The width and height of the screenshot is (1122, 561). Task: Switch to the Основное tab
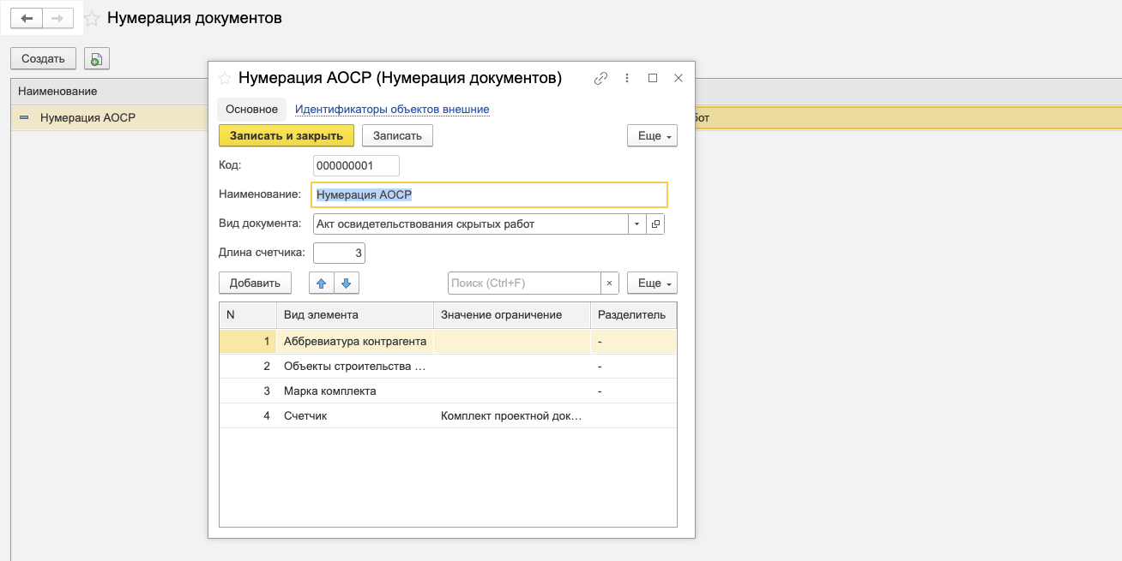click(x=251, y=110)
